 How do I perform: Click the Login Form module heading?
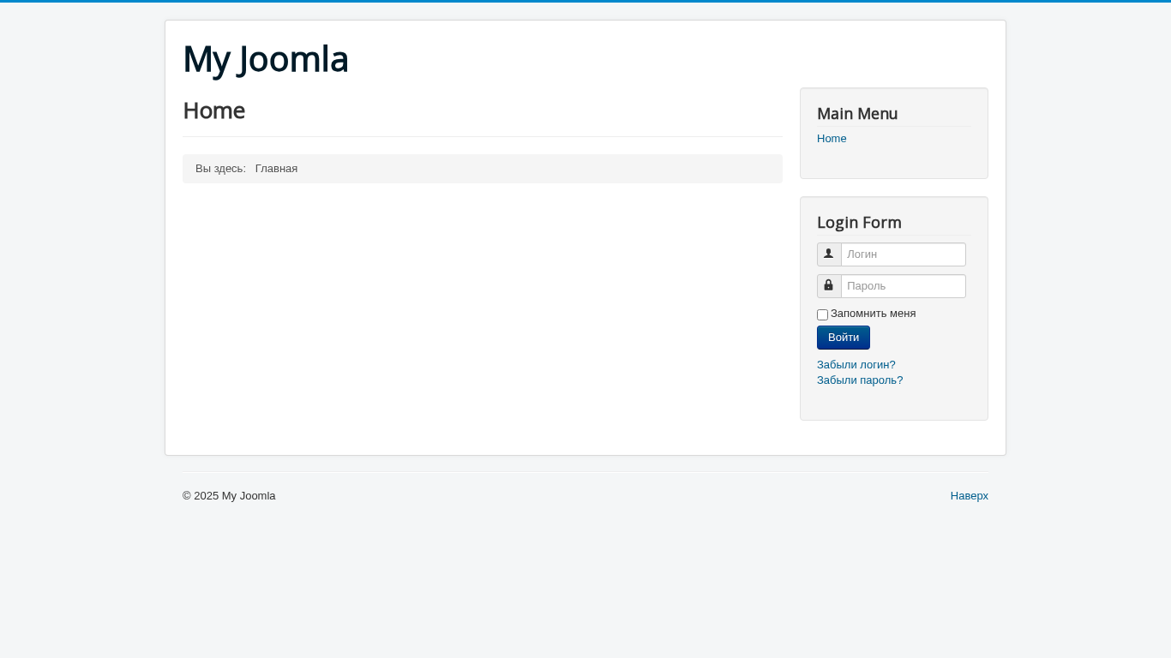[859, 223]
